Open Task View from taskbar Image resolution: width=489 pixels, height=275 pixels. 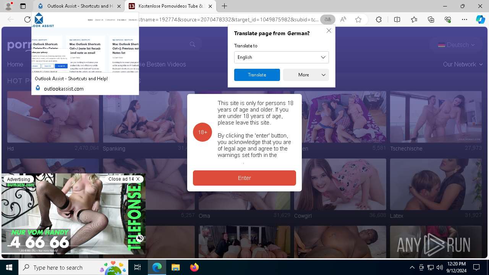(x=138, y=267)
